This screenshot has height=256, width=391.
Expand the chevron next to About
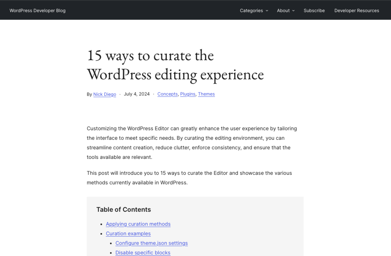[293, 11]
